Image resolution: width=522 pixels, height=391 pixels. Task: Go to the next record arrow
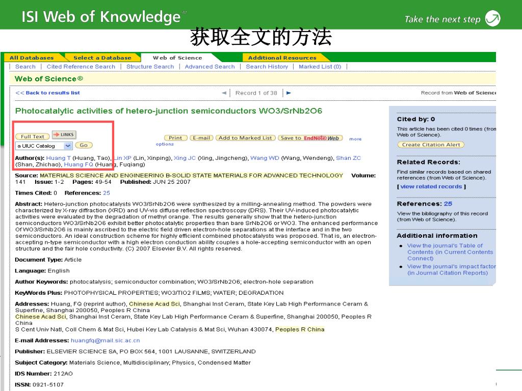pyautogui.click(x=289, y=93)
